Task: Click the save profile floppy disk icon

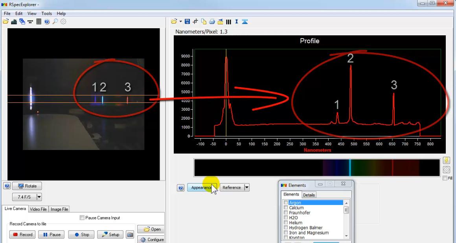Action: [187, 21]
